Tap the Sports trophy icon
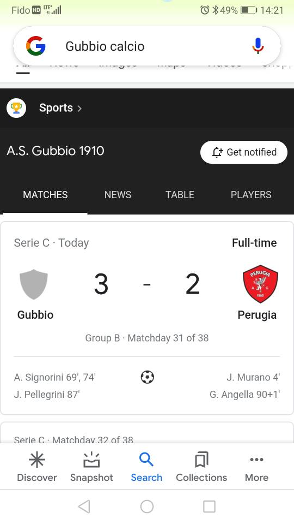The image size is (294, 524). [x=16, y=108]
